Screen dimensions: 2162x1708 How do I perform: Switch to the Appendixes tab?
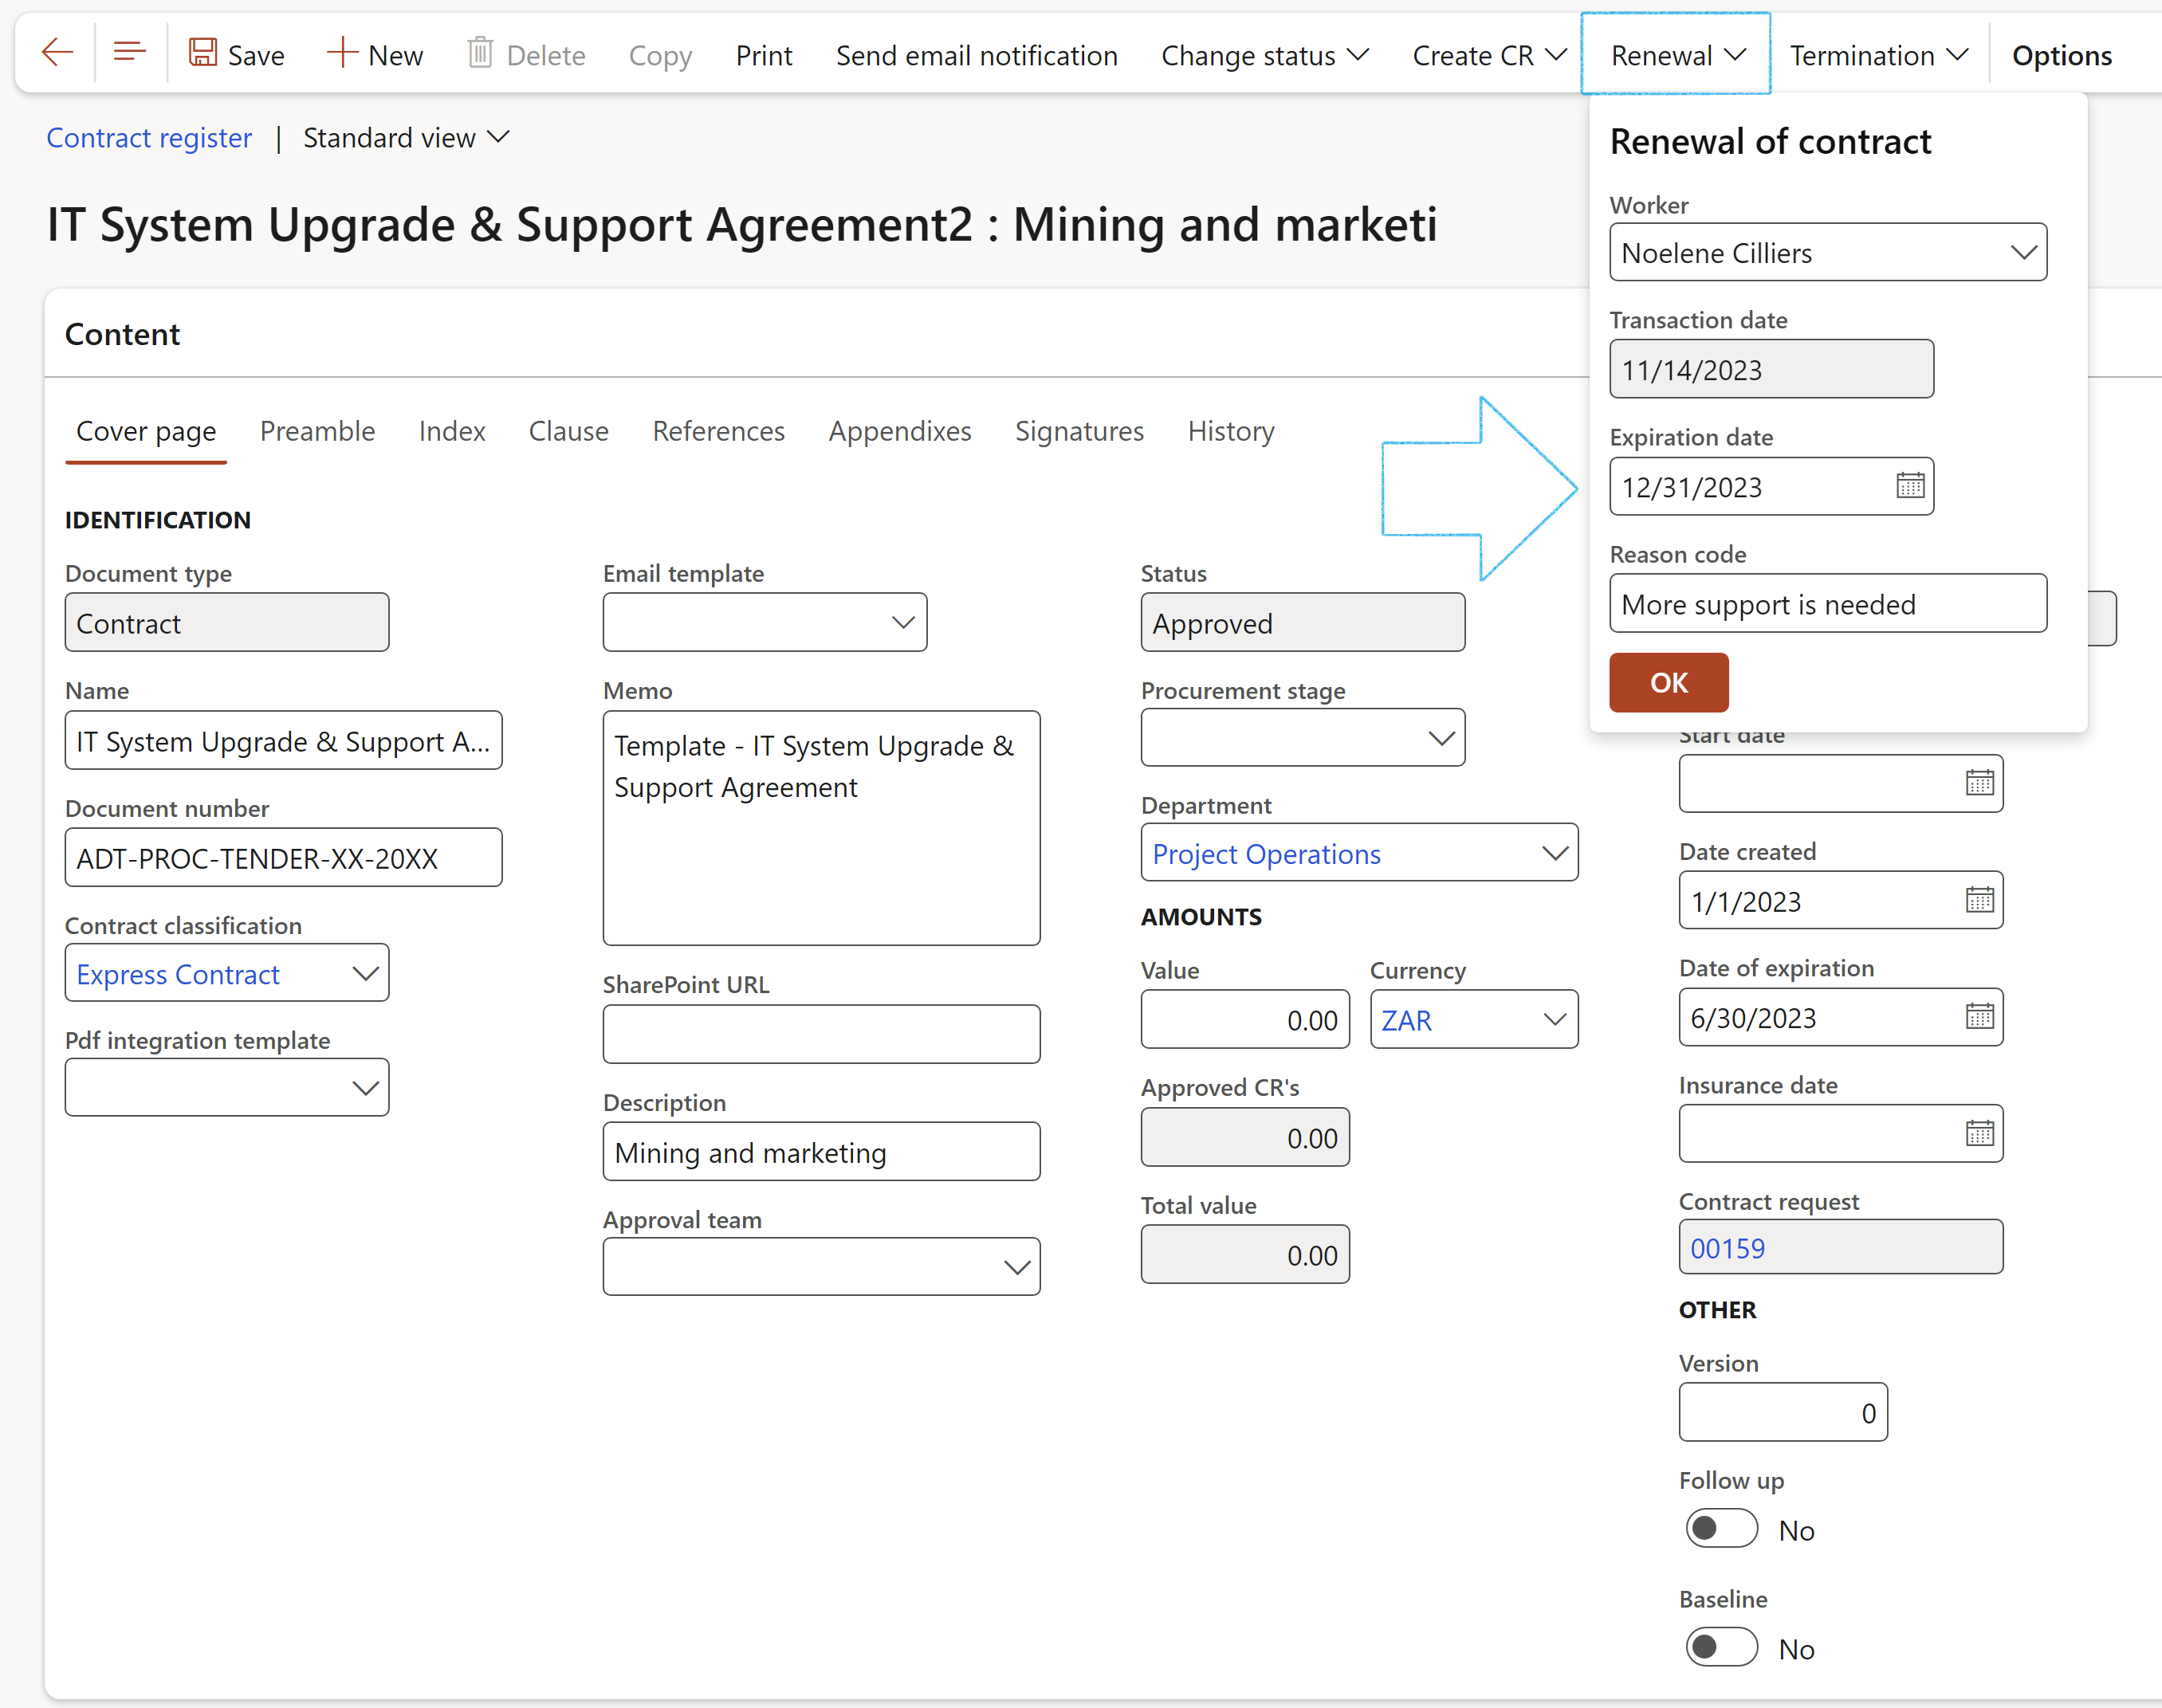click(x=900, y=431)
